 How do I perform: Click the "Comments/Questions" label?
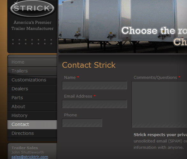click(x=155, y=78)
